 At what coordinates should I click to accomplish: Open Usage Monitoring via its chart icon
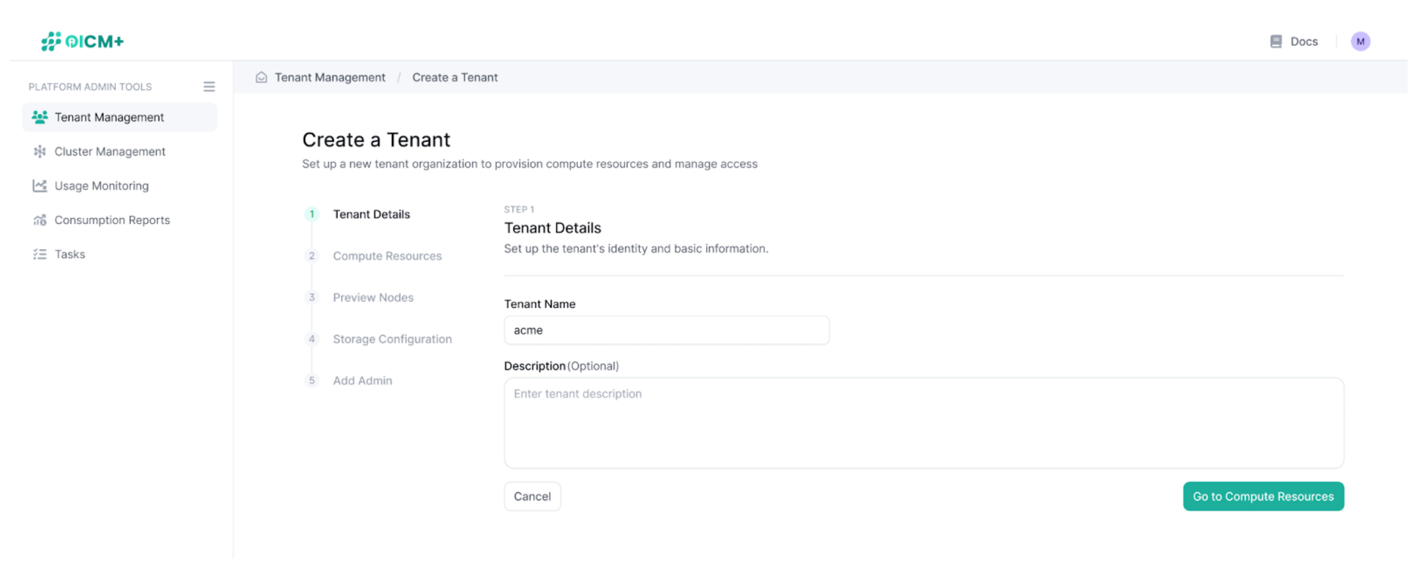pyautogui.click(x=39, y=185)
